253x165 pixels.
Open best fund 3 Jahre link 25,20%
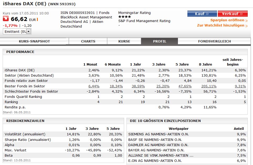coord(164,86)
